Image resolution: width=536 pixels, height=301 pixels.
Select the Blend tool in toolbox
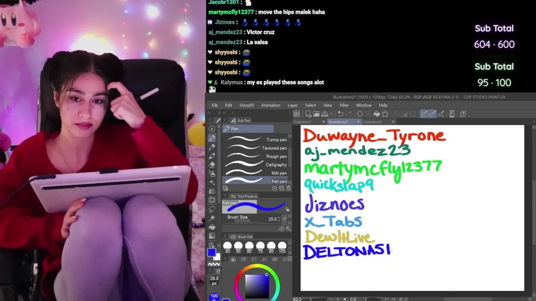(212, 191)
